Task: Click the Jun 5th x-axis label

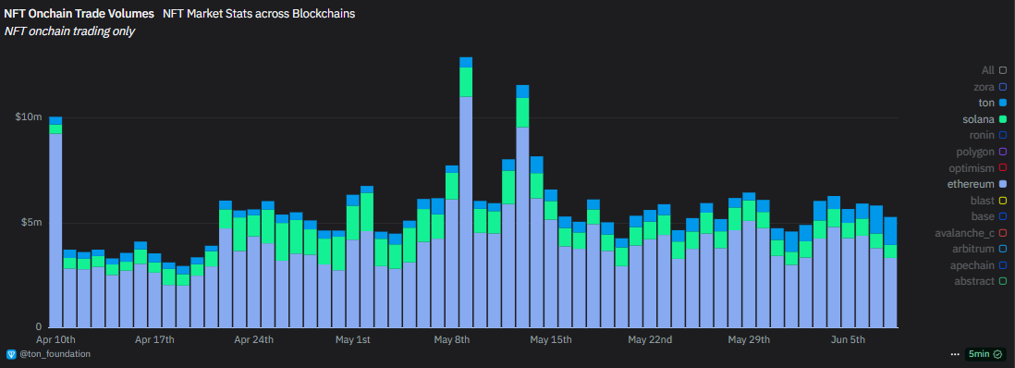Action: click(x=848, y=340)
